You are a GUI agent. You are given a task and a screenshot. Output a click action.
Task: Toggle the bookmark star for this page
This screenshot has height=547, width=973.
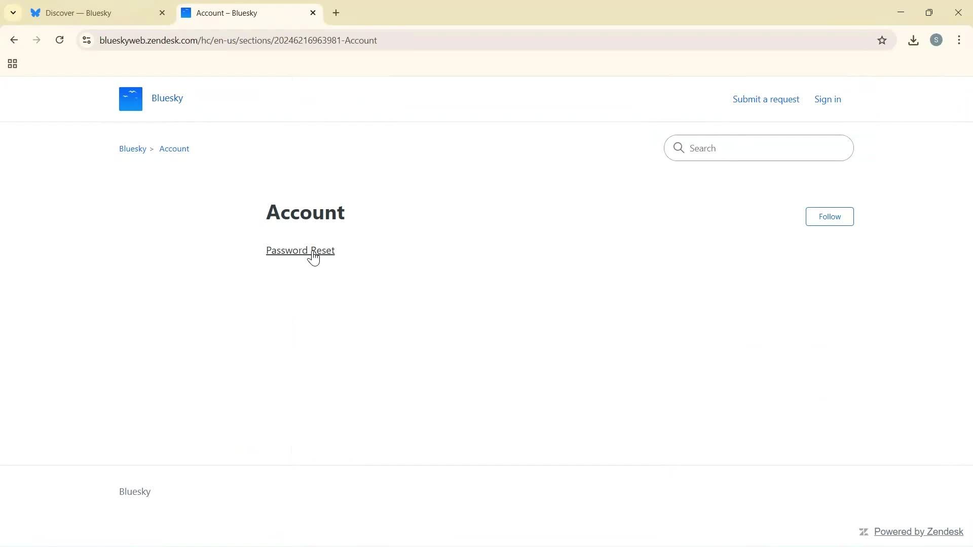coord(882,40)
